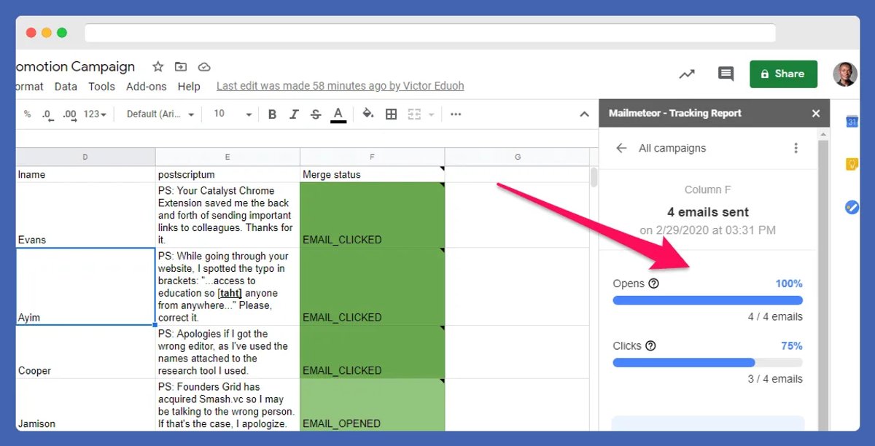Open the Tools menu
Image resolution: width=875 pixels, height=446 pixels.
(x=101, y=86)
